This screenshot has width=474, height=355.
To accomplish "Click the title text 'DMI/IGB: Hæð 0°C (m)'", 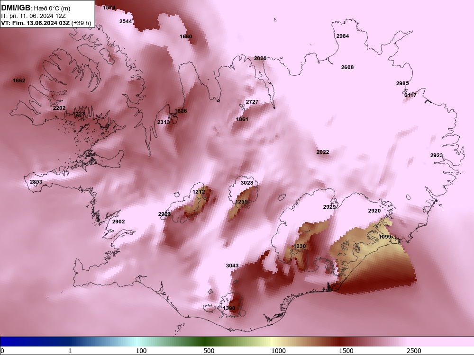I will 36,8.
